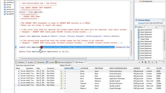Click the Connect link for Mylyn
166x93 pixels.
click(141, 23)
